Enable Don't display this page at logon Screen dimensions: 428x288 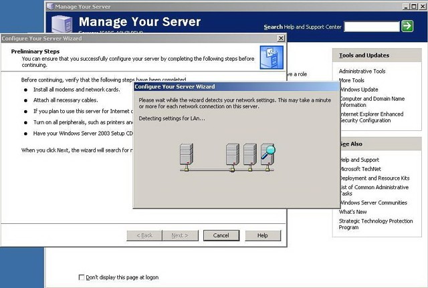(x=82, y=277)
